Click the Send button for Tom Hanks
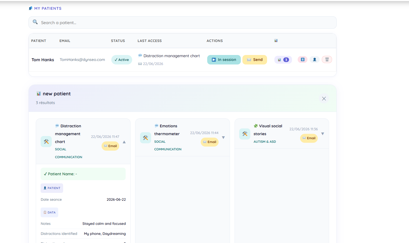Screen dimensions: 409x243 [255, 60]
